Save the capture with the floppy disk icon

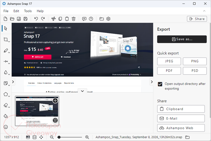25,19
